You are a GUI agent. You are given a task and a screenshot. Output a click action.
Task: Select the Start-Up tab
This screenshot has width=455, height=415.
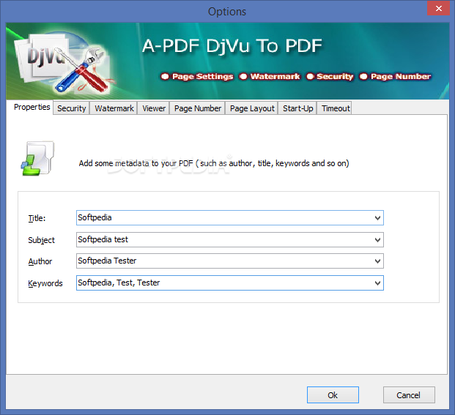tap(297, 108)
